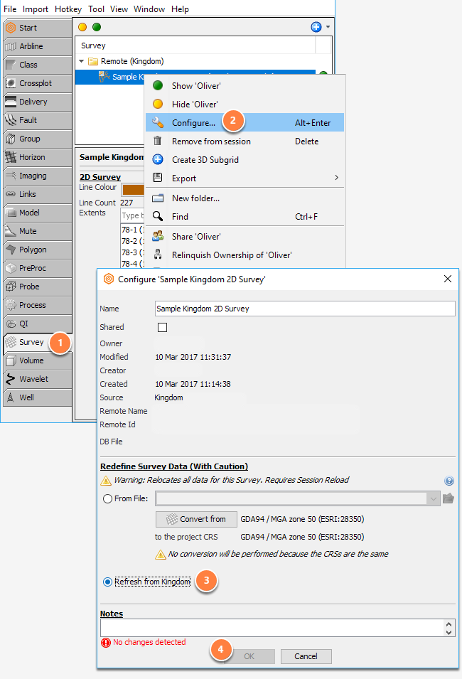Click the Line Colour orange swatch

[x=133, y=190]
